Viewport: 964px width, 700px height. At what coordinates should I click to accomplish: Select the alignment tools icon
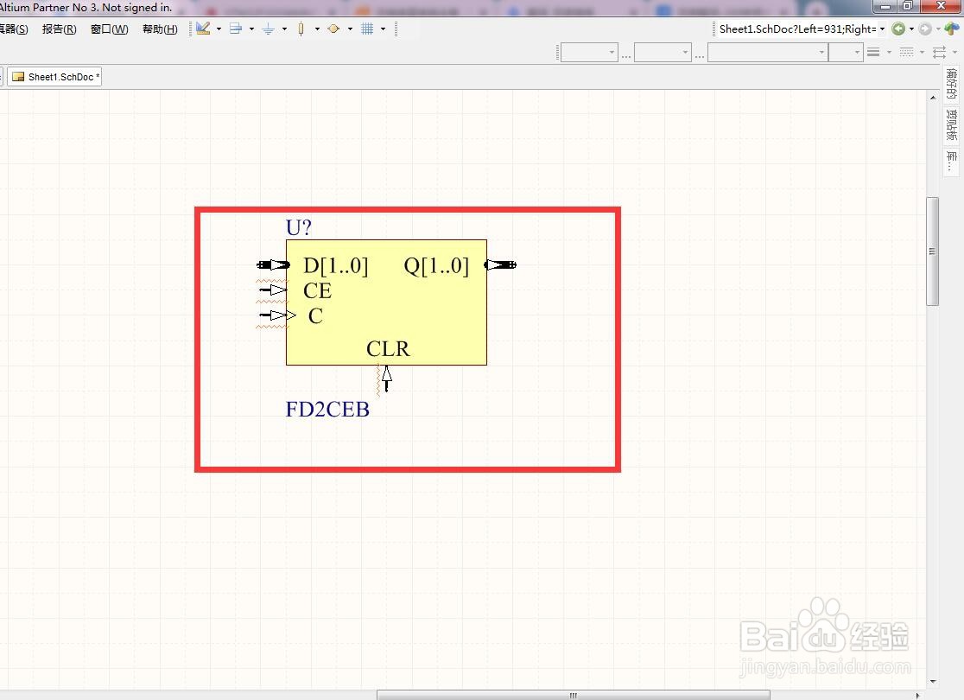coord(236,29)
